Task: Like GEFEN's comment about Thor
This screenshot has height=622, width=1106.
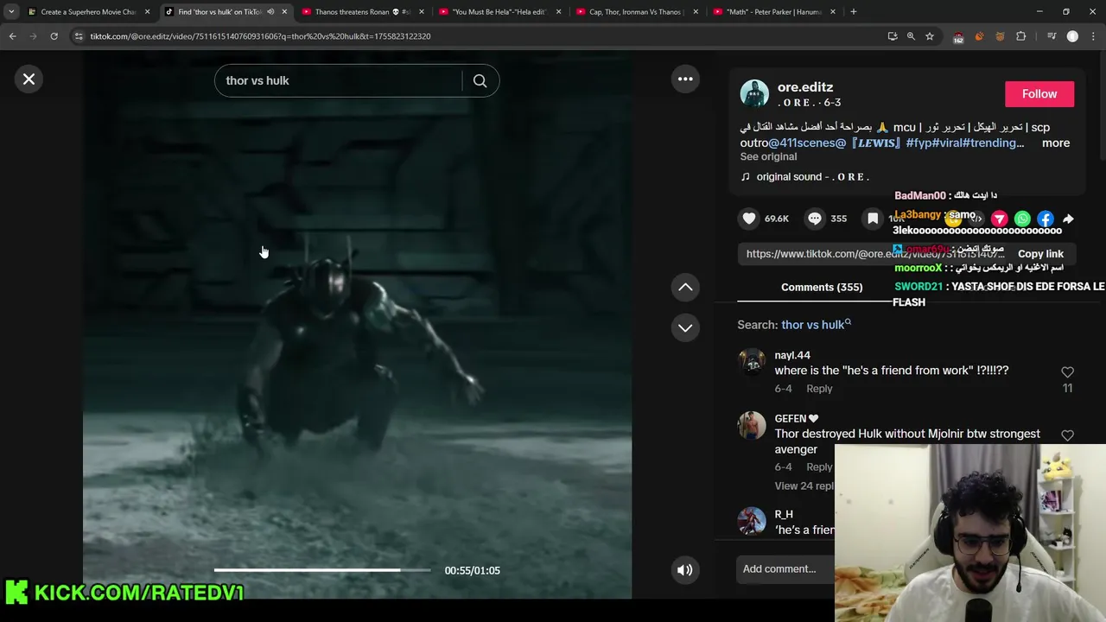Action: (1067, 436)
